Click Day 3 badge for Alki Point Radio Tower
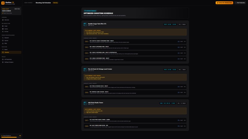This screenshot has height=139, width=248. point(85,103)
